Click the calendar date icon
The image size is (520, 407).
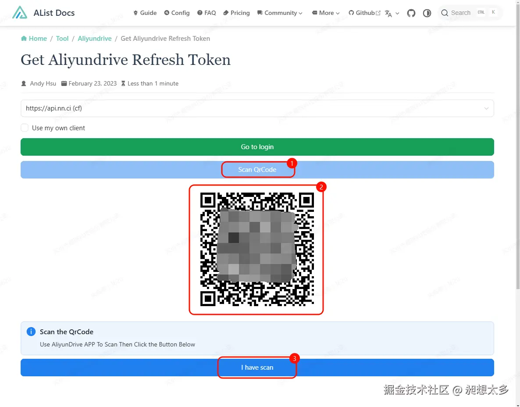tap(64, 84)
